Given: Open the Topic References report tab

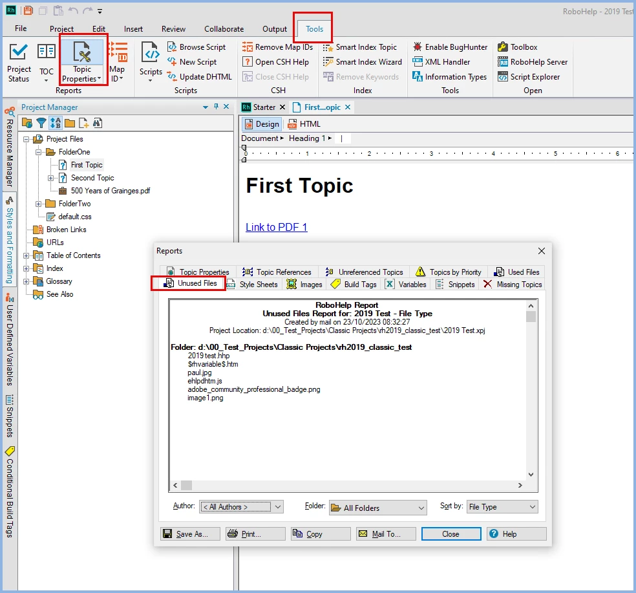Looking at the screenshot, I should pyautogui.click(x=277, y=272).
